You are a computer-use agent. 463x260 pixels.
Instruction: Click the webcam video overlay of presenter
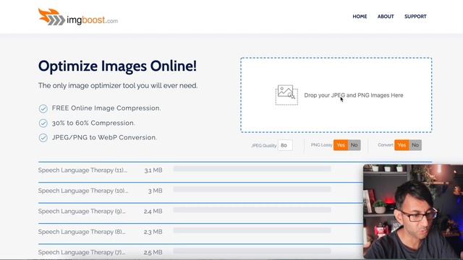413,212
